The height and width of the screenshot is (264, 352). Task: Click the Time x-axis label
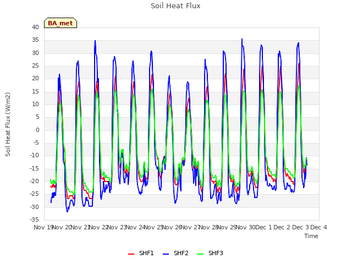tap(311, 236)
